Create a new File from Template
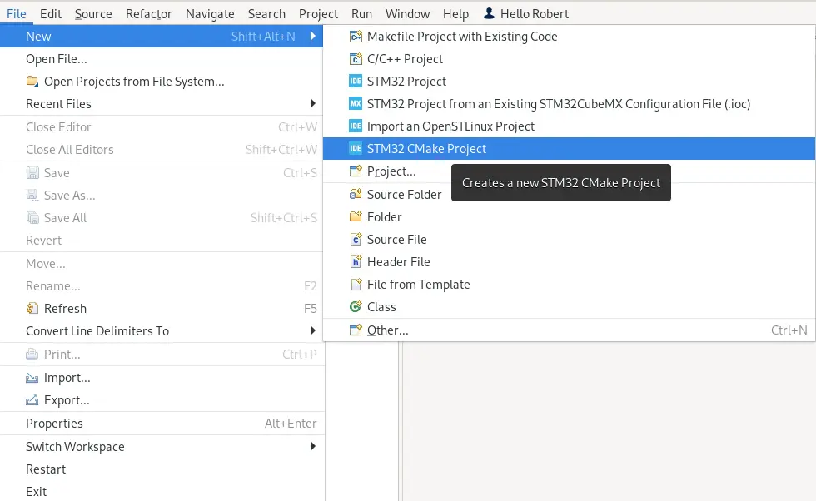 coord(418,284)
